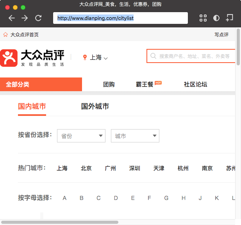Click the home icon beside 大众点评首页
Screen dimensions: 241x225
tap(5, 34)
